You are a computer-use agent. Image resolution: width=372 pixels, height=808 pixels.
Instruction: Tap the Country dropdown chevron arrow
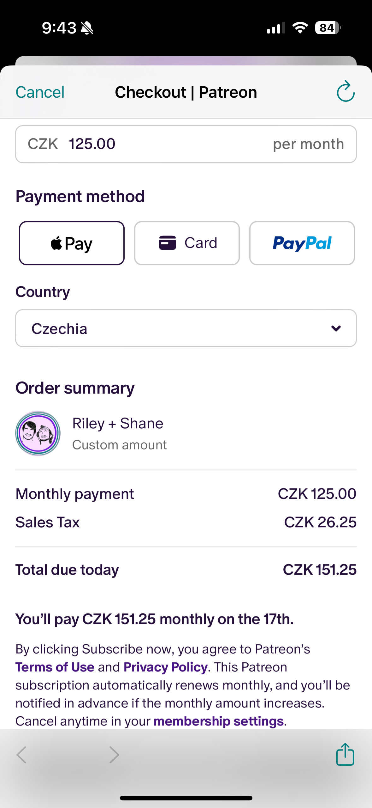click(336, 328)
